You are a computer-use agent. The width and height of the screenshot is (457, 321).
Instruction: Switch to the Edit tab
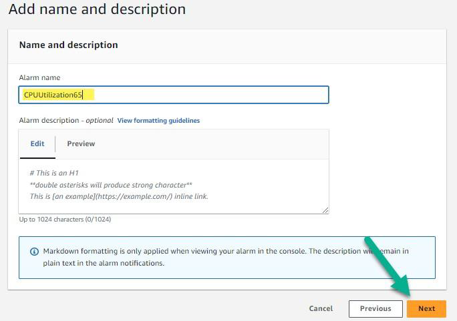tap(37, 143)
